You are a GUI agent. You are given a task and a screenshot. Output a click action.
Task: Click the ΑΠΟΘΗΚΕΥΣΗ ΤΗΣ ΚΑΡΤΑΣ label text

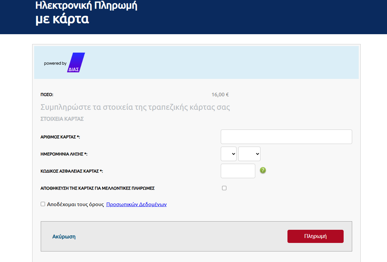pyautogui.click(x=97, y=188)
